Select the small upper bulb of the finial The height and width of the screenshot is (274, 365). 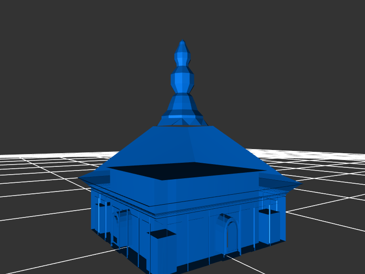182,58
